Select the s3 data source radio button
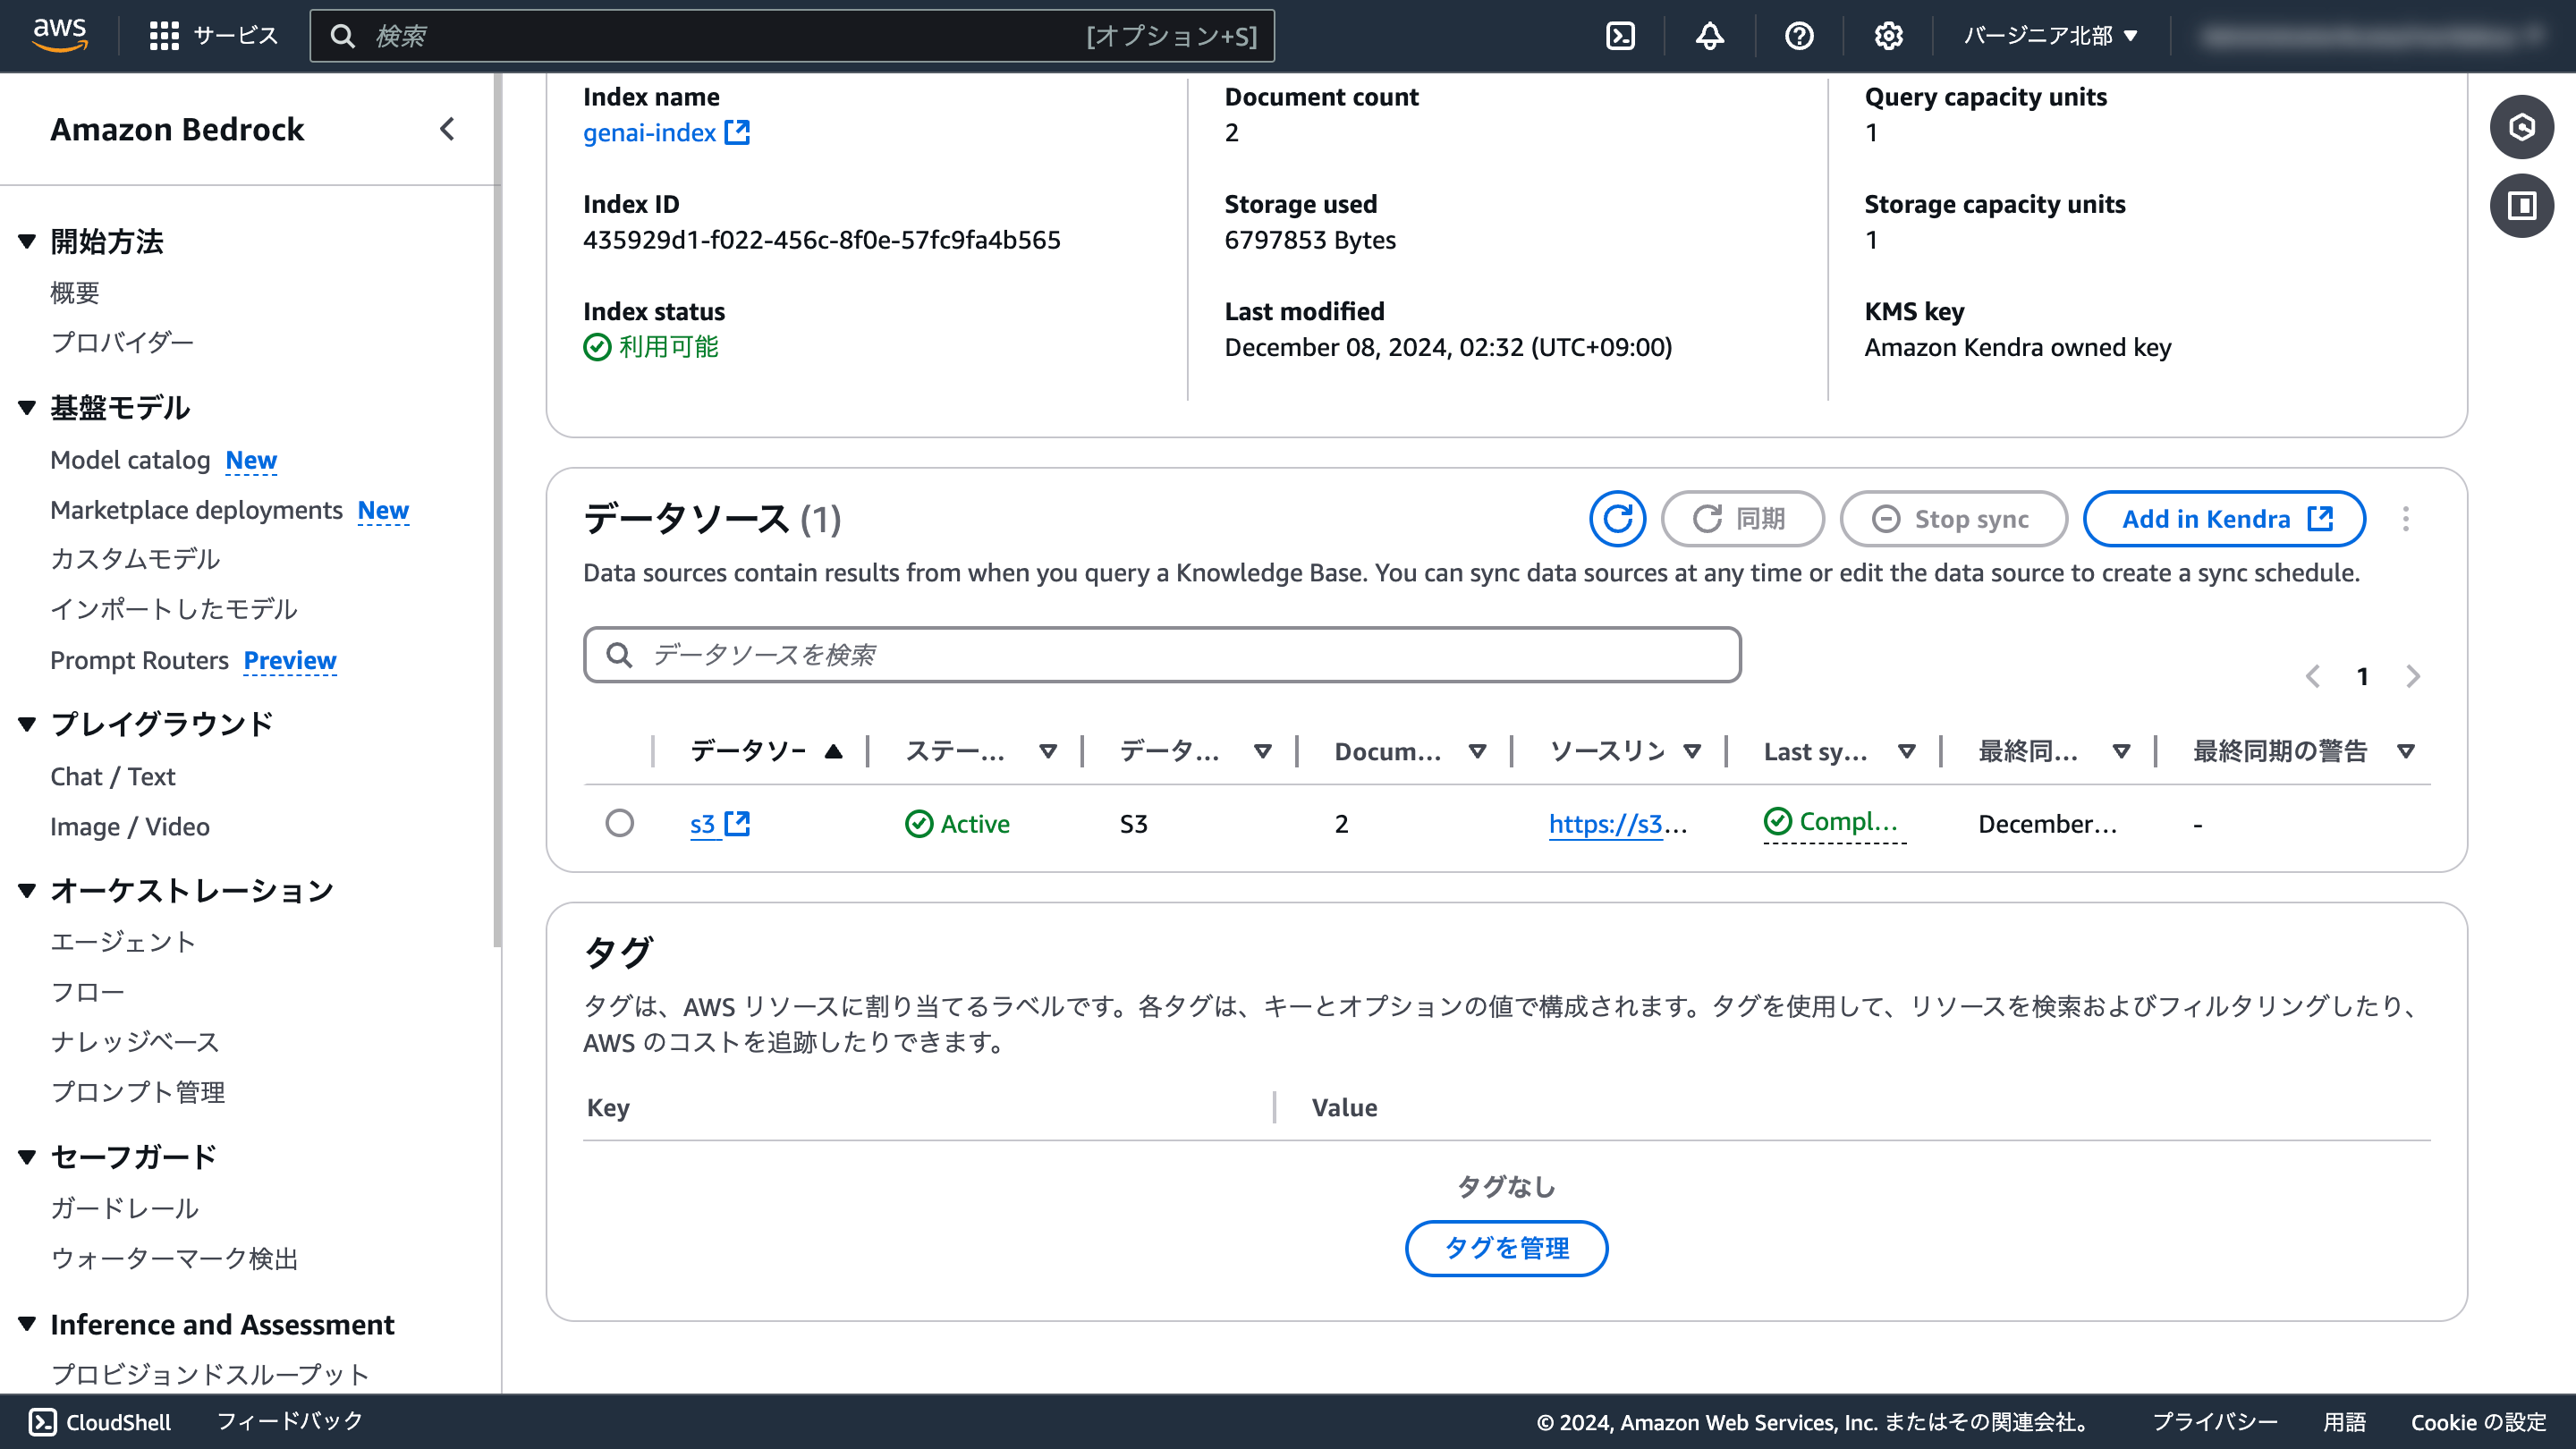The image size is (2576, 1449). click(619, 823)
